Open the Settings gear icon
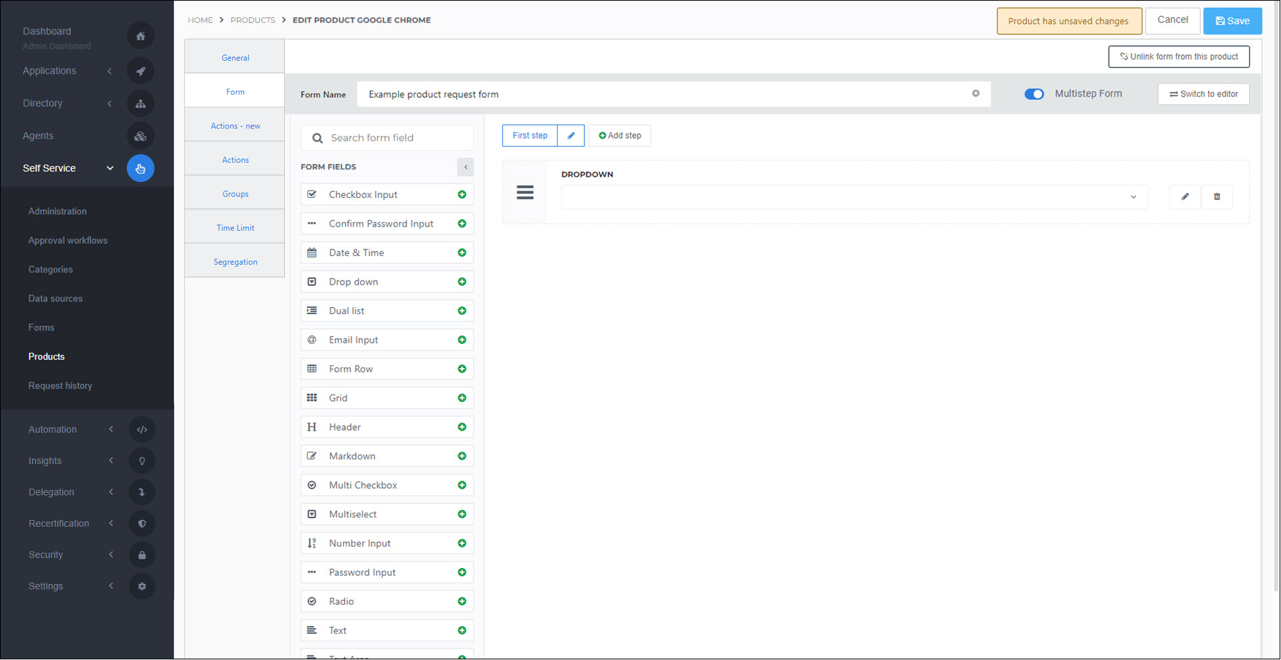The width and height of the screenshot is (1281, 660). [141, 586]
